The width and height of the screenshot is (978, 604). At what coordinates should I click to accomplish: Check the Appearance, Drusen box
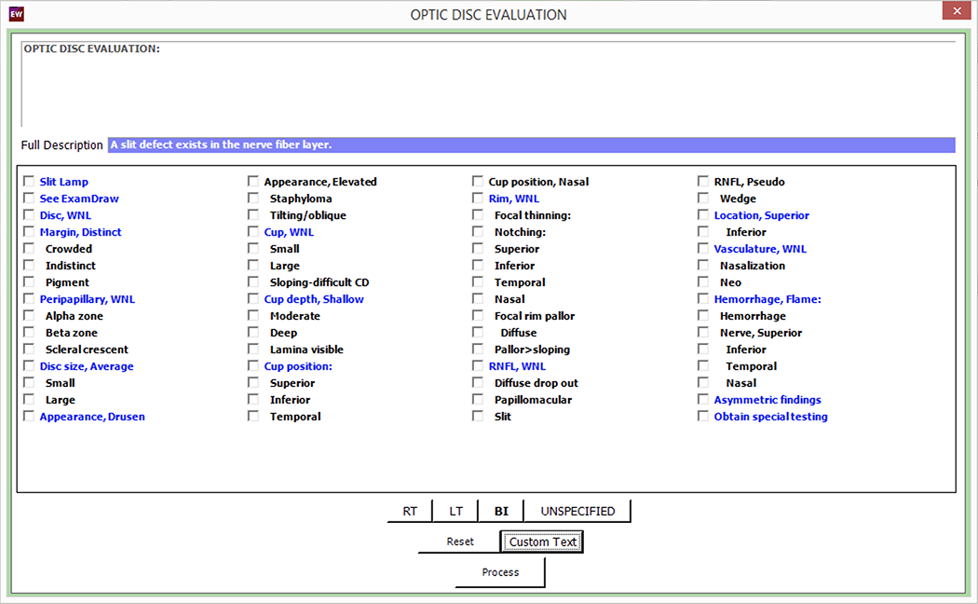(x=29, y=417)
